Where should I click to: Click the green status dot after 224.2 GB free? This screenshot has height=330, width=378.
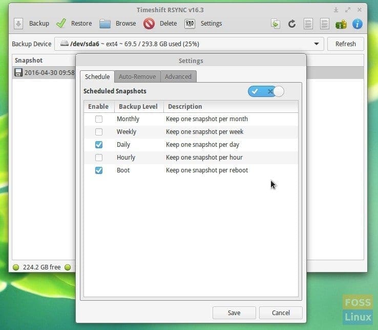(68, 267)
